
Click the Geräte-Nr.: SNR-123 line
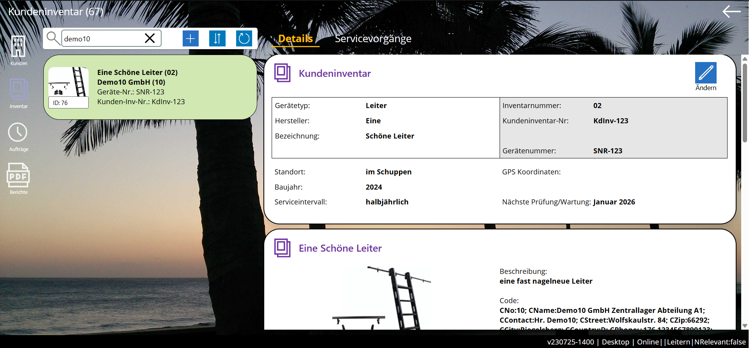point(131,92)
